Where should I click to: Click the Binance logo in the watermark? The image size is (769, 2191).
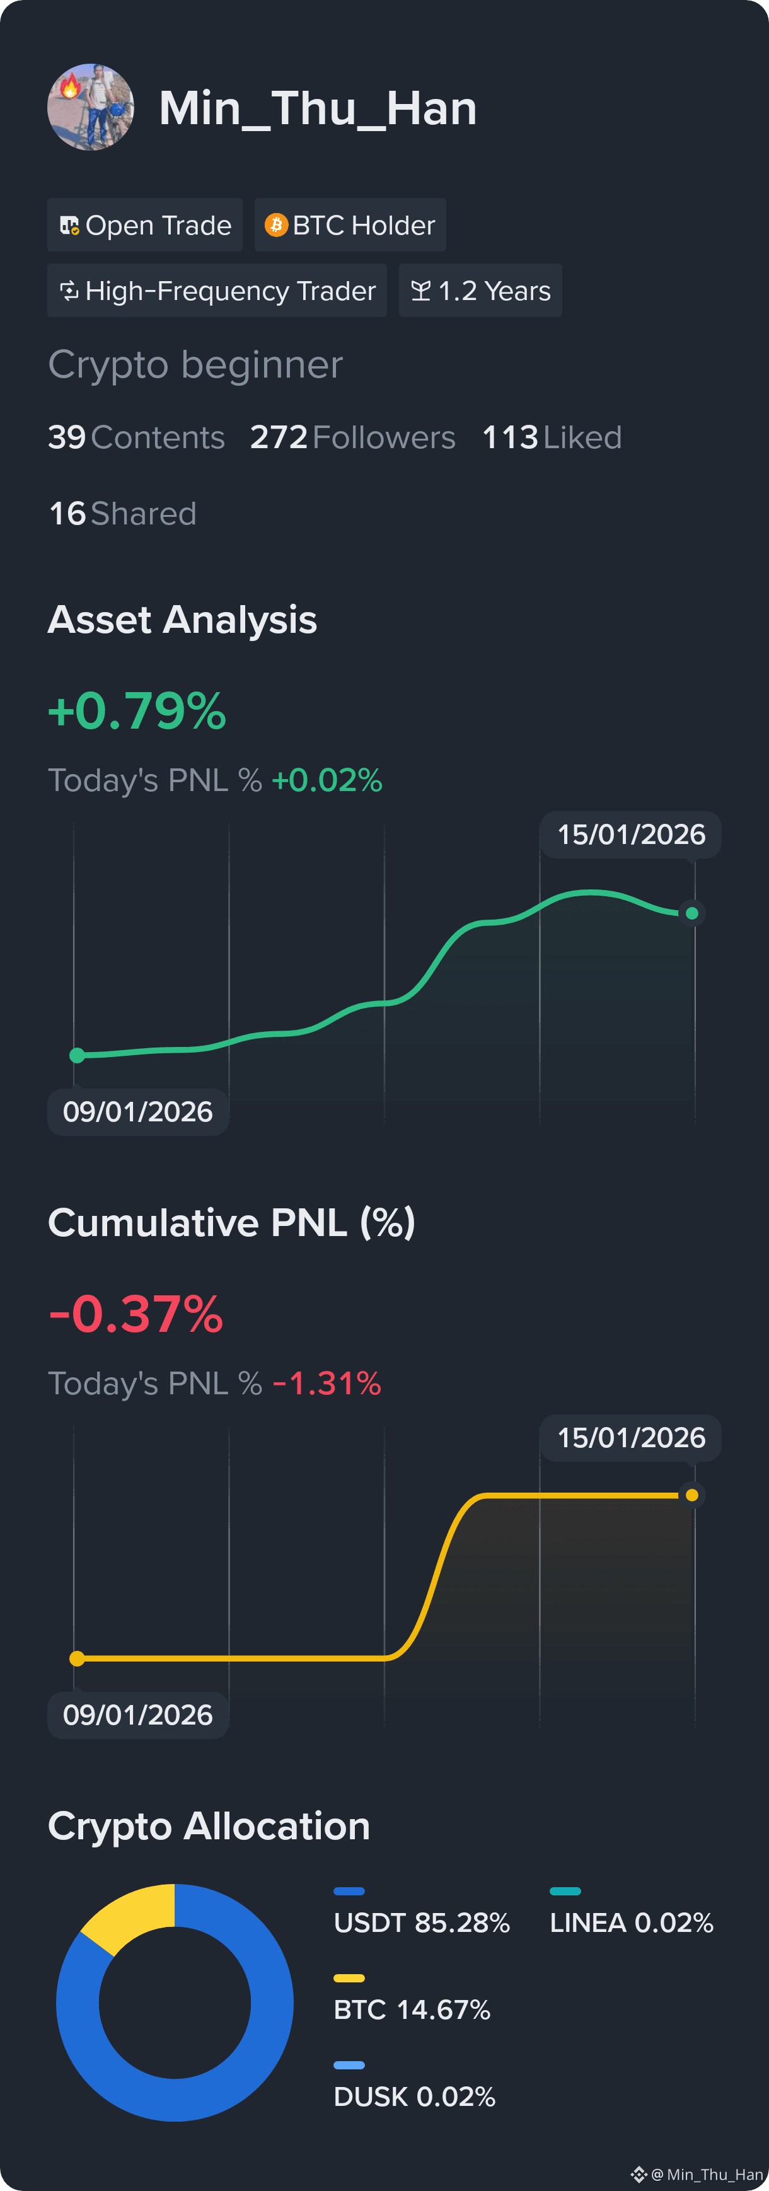pos(639,2174)
